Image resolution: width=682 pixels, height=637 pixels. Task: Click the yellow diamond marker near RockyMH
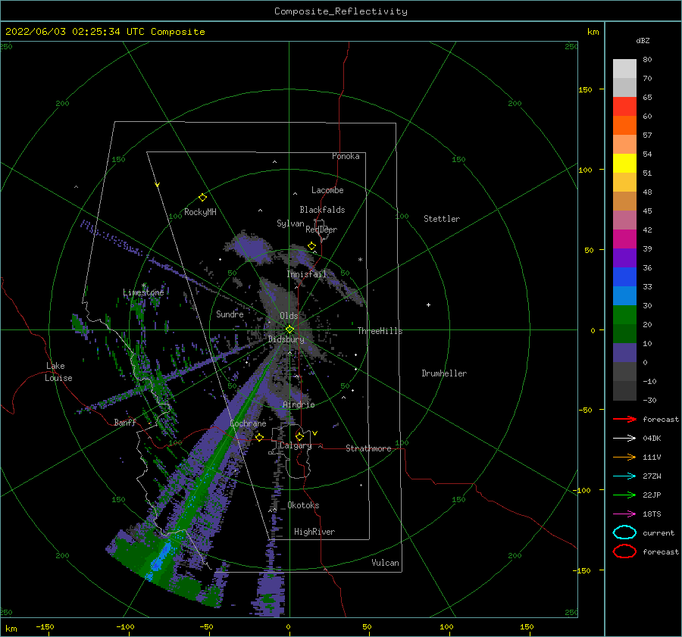(x=202, y=198)
